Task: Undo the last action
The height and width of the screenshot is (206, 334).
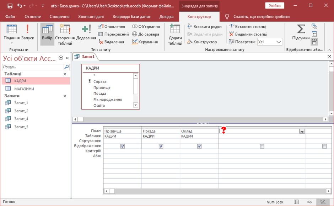Action: [20, 6]
